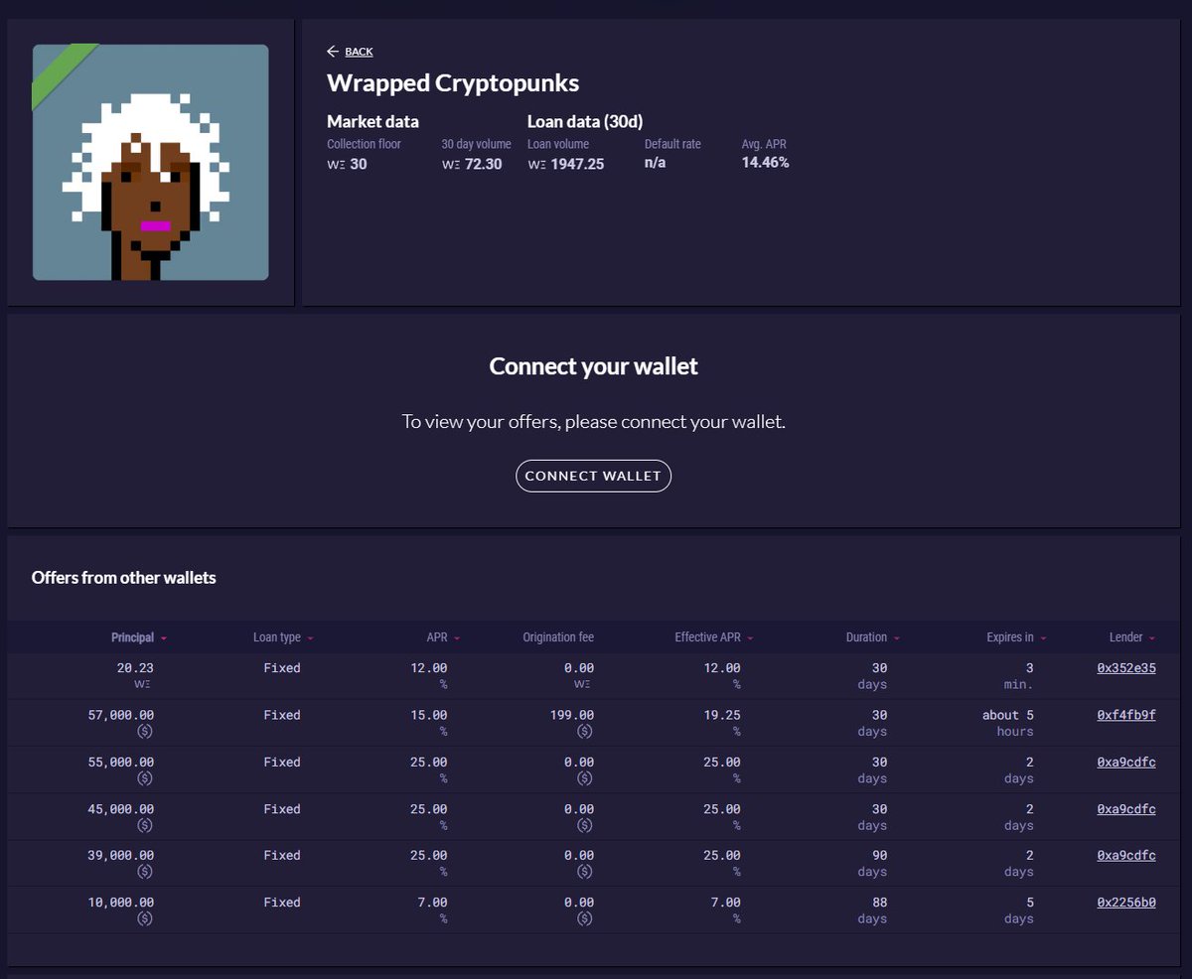Open lender 0xa9cdfc on the 45,000.00 row
The image size is (1192, 979).
tap(1126, 809)
